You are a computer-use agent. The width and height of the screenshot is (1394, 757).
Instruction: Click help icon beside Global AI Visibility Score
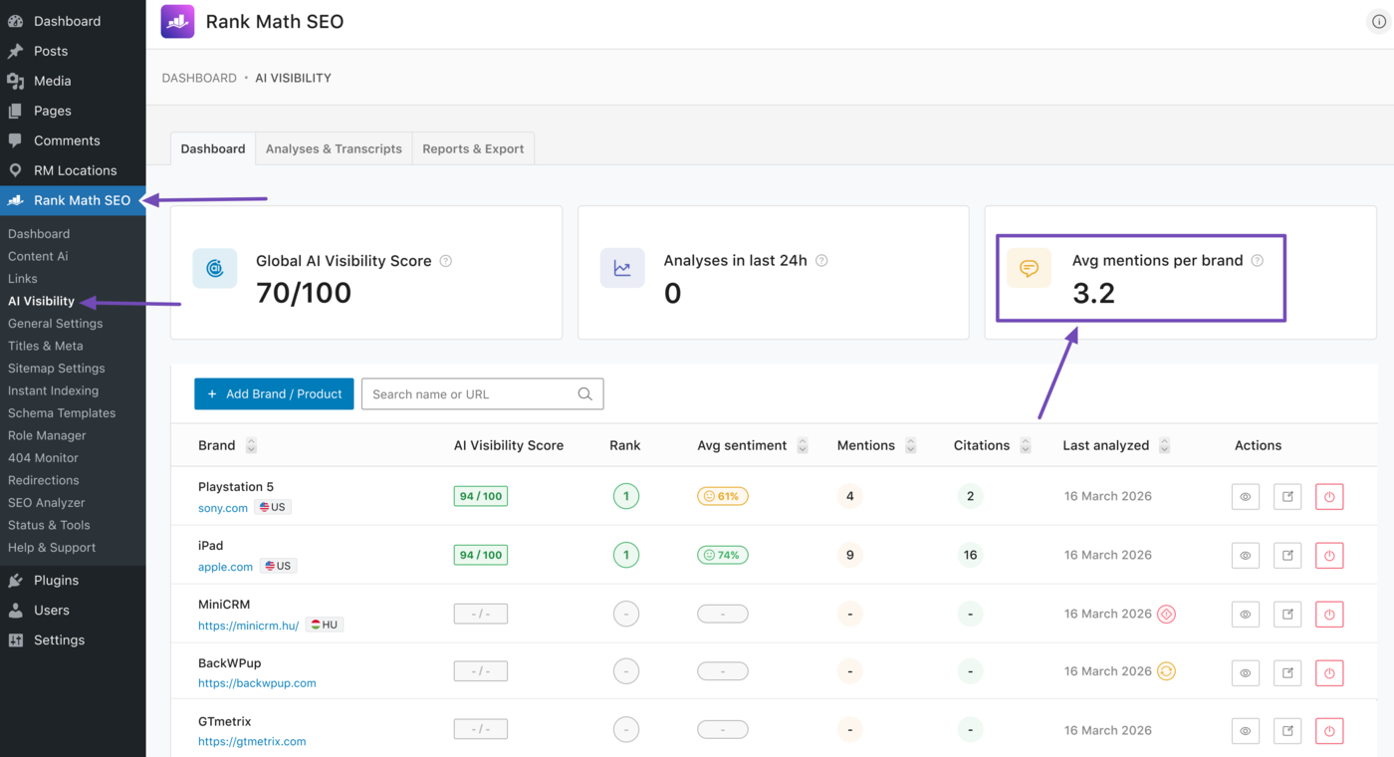446,261
